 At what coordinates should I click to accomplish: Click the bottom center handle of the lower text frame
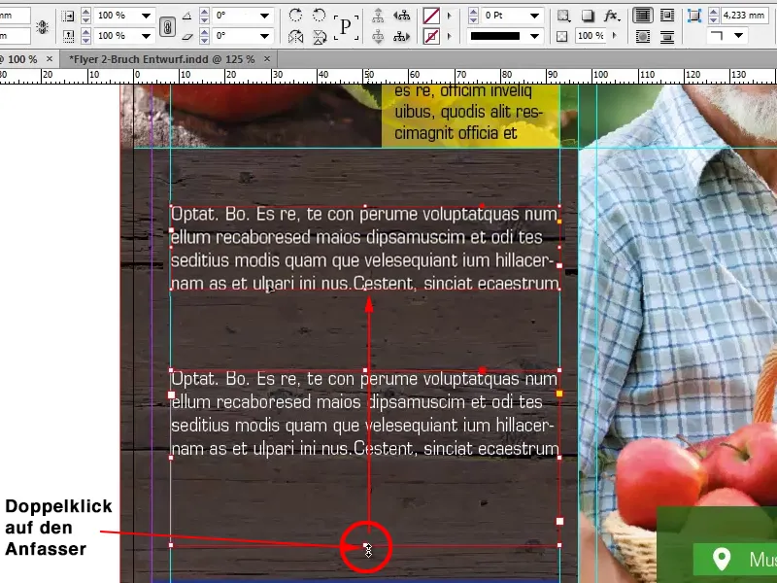366,545
